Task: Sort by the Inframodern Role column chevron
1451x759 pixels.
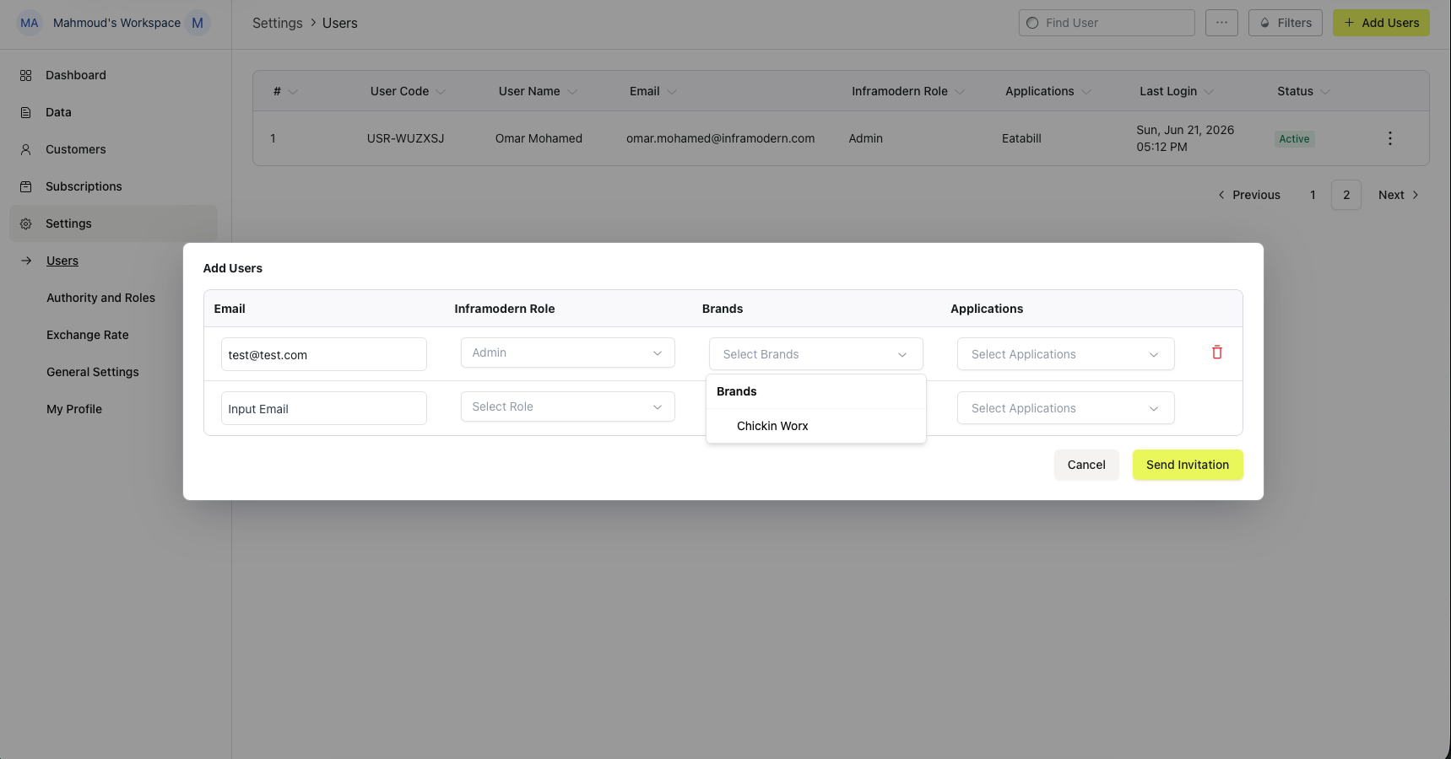Action: click(x=960, y=92)
